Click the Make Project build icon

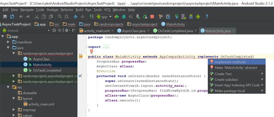pos(91,17)
